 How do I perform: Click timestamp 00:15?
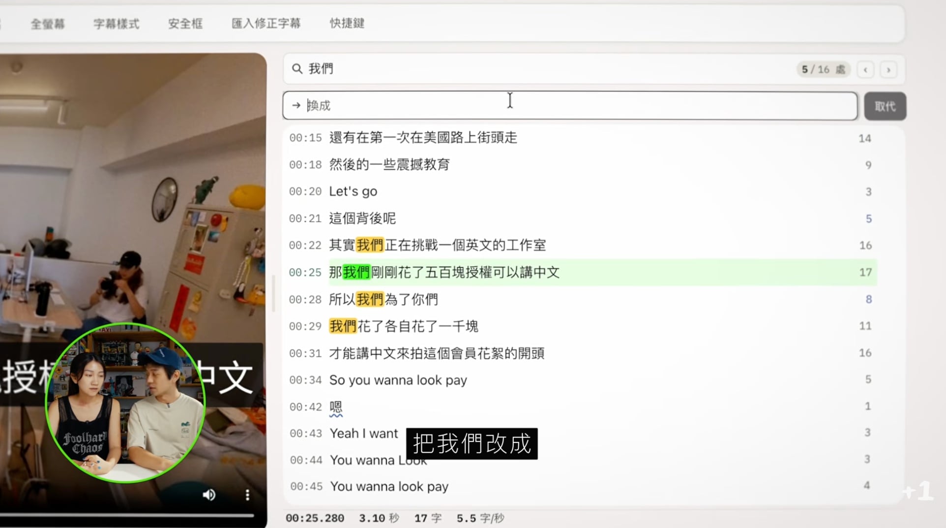305,138
